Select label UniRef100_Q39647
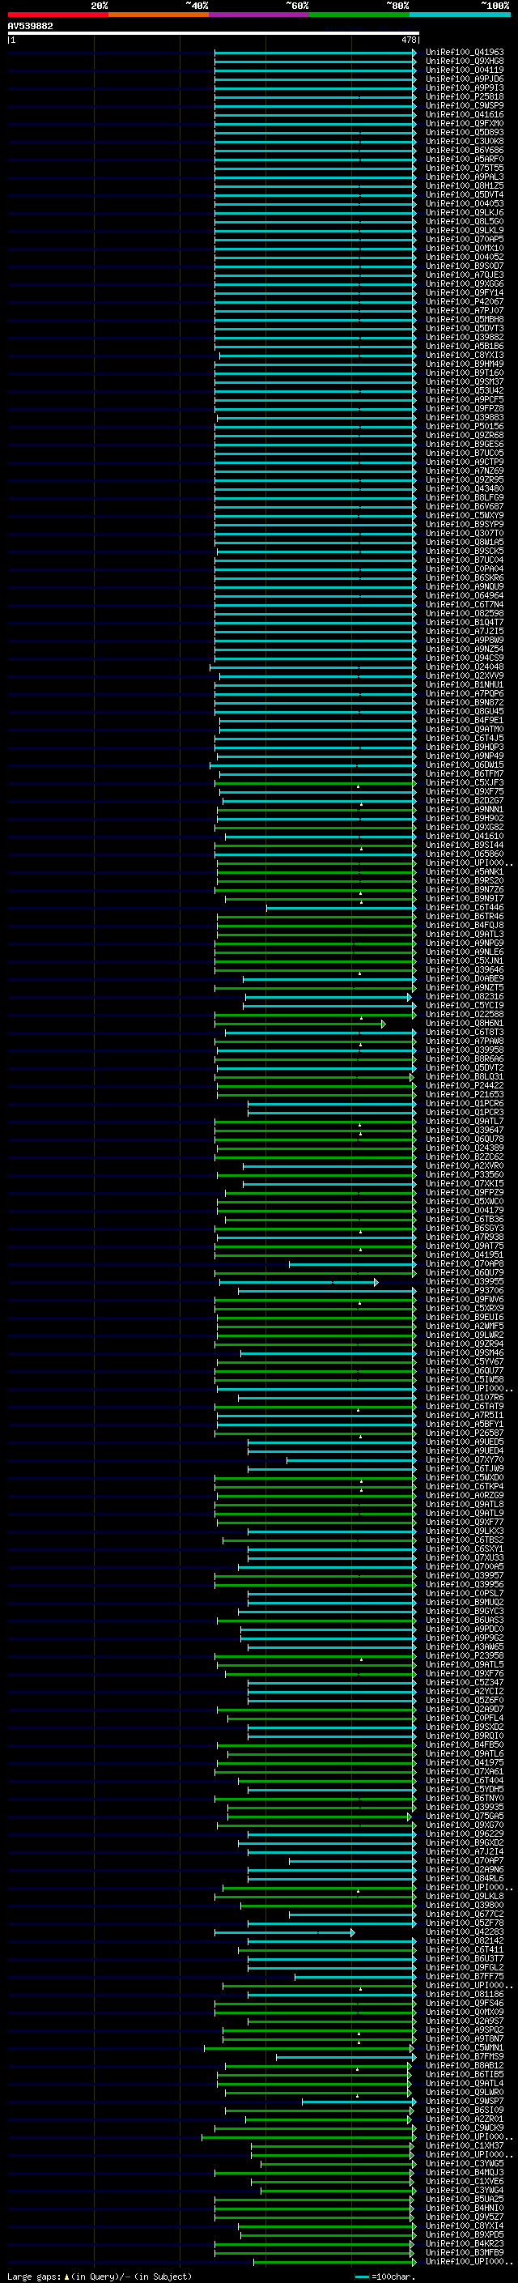The width and height of the screenshot is (518, 2283). [465, 1130]
